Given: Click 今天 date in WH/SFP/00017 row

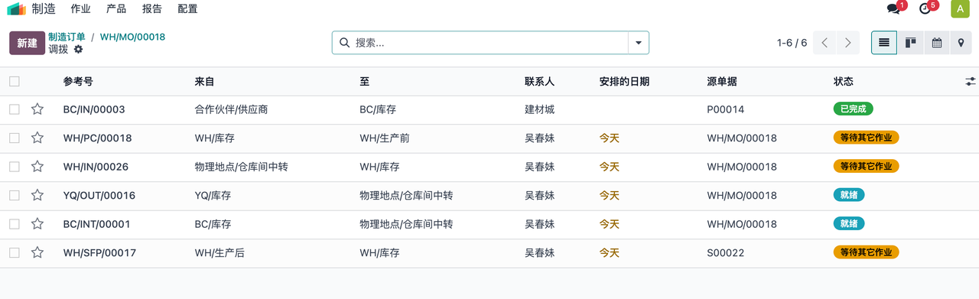Looking at the screenshot, I should click(x=609, y=252).
